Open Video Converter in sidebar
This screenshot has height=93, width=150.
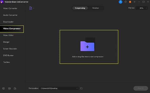10,8
